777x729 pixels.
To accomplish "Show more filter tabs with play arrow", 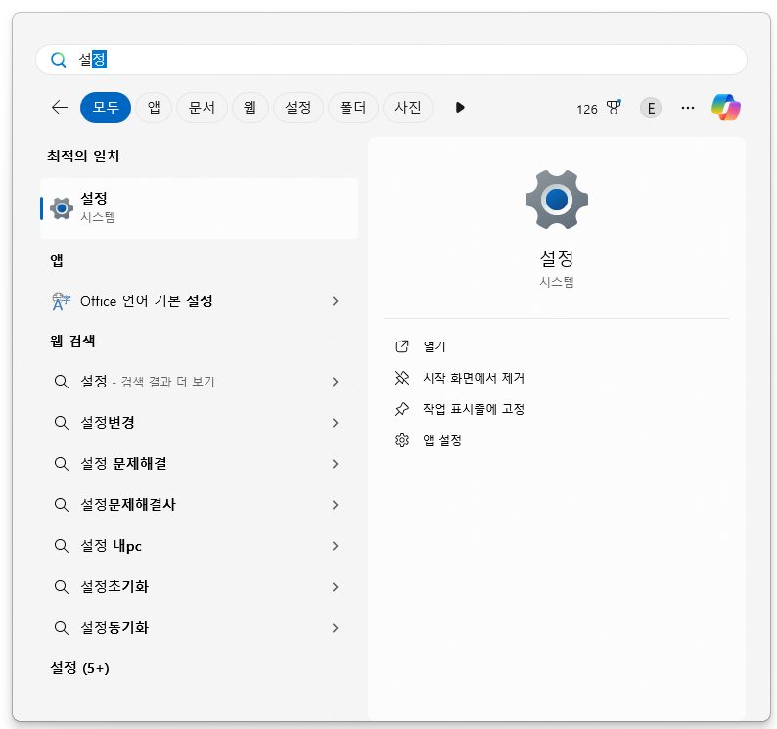I will (x=460, y=107).
